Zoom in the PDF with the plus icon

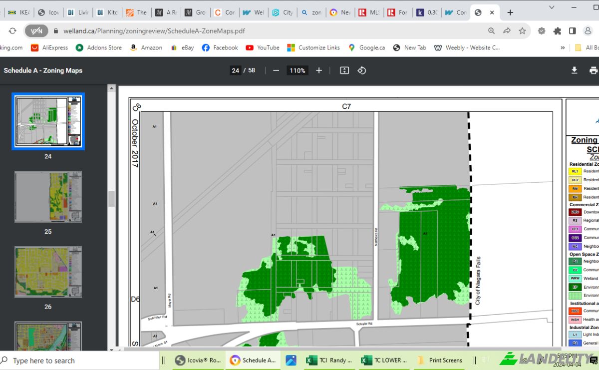pyautogui.click(x=319, y=70)
